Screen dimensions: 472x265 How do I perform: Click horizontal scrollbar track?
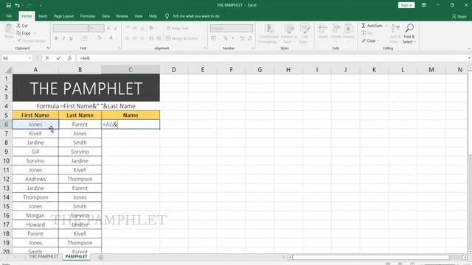coord(370,257)
